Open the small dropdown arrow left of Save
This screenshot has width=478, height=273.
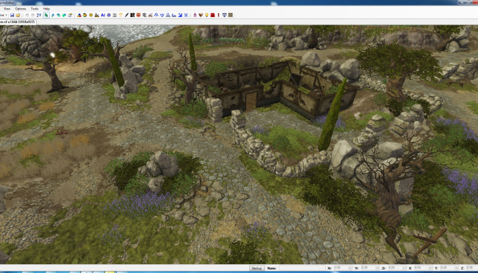click(6, 15)
